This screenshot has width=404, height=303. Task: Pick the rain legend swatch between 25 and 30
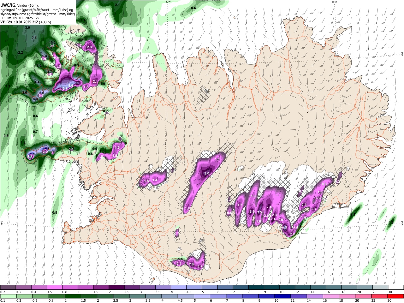[x=379, y=296]
